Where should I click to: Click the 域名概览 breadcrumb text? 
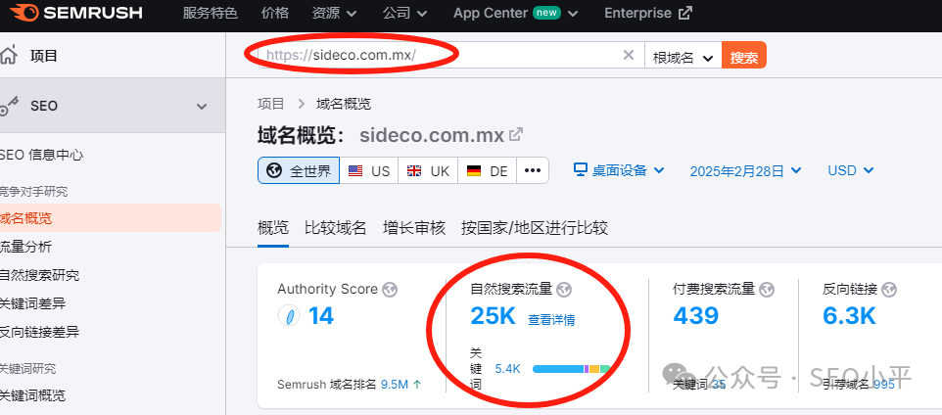click(344, 104)
